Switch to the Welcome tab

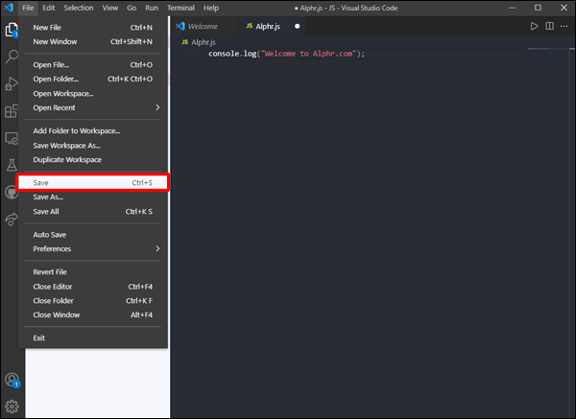[x=203, y=27]
